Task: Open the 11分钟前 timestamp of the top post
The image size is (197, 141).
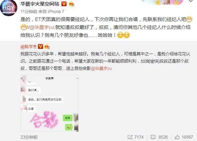Action: click(x=29, y=12)
